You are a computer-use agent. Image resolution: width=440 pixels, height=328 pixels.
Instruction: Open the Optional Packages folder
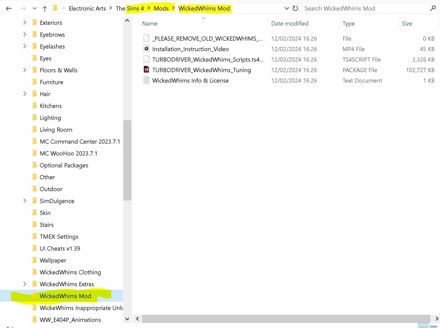pos(64,165)
